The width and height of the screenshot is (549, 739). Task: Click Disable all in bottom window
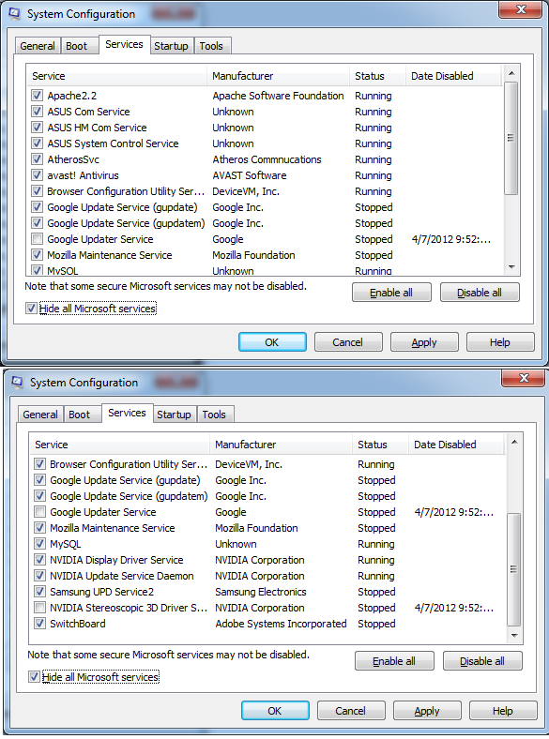coord(482,661)
